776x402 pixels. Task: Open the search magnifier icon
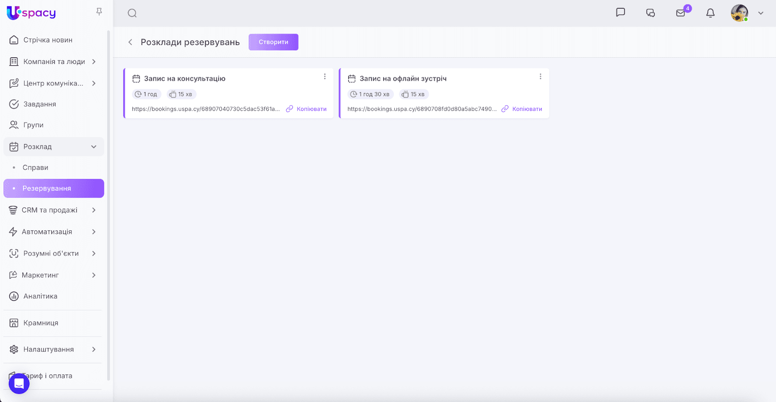tap(132, 13)
